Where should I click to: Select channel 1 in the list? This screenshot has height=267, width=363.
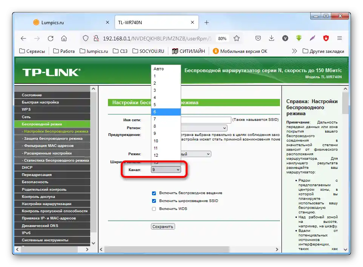[x=166, y=76]
